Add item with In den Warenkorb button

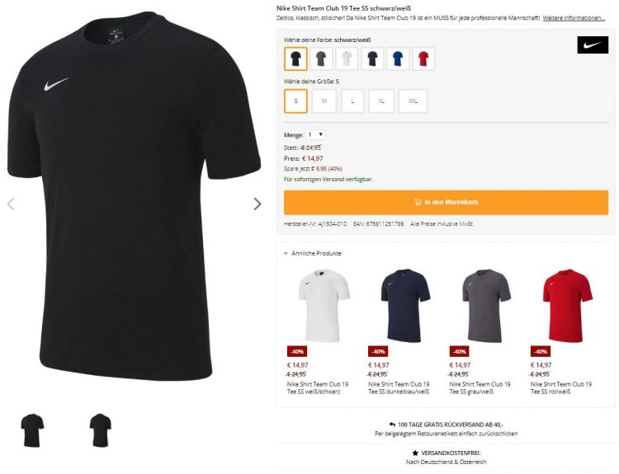[446, 202]
